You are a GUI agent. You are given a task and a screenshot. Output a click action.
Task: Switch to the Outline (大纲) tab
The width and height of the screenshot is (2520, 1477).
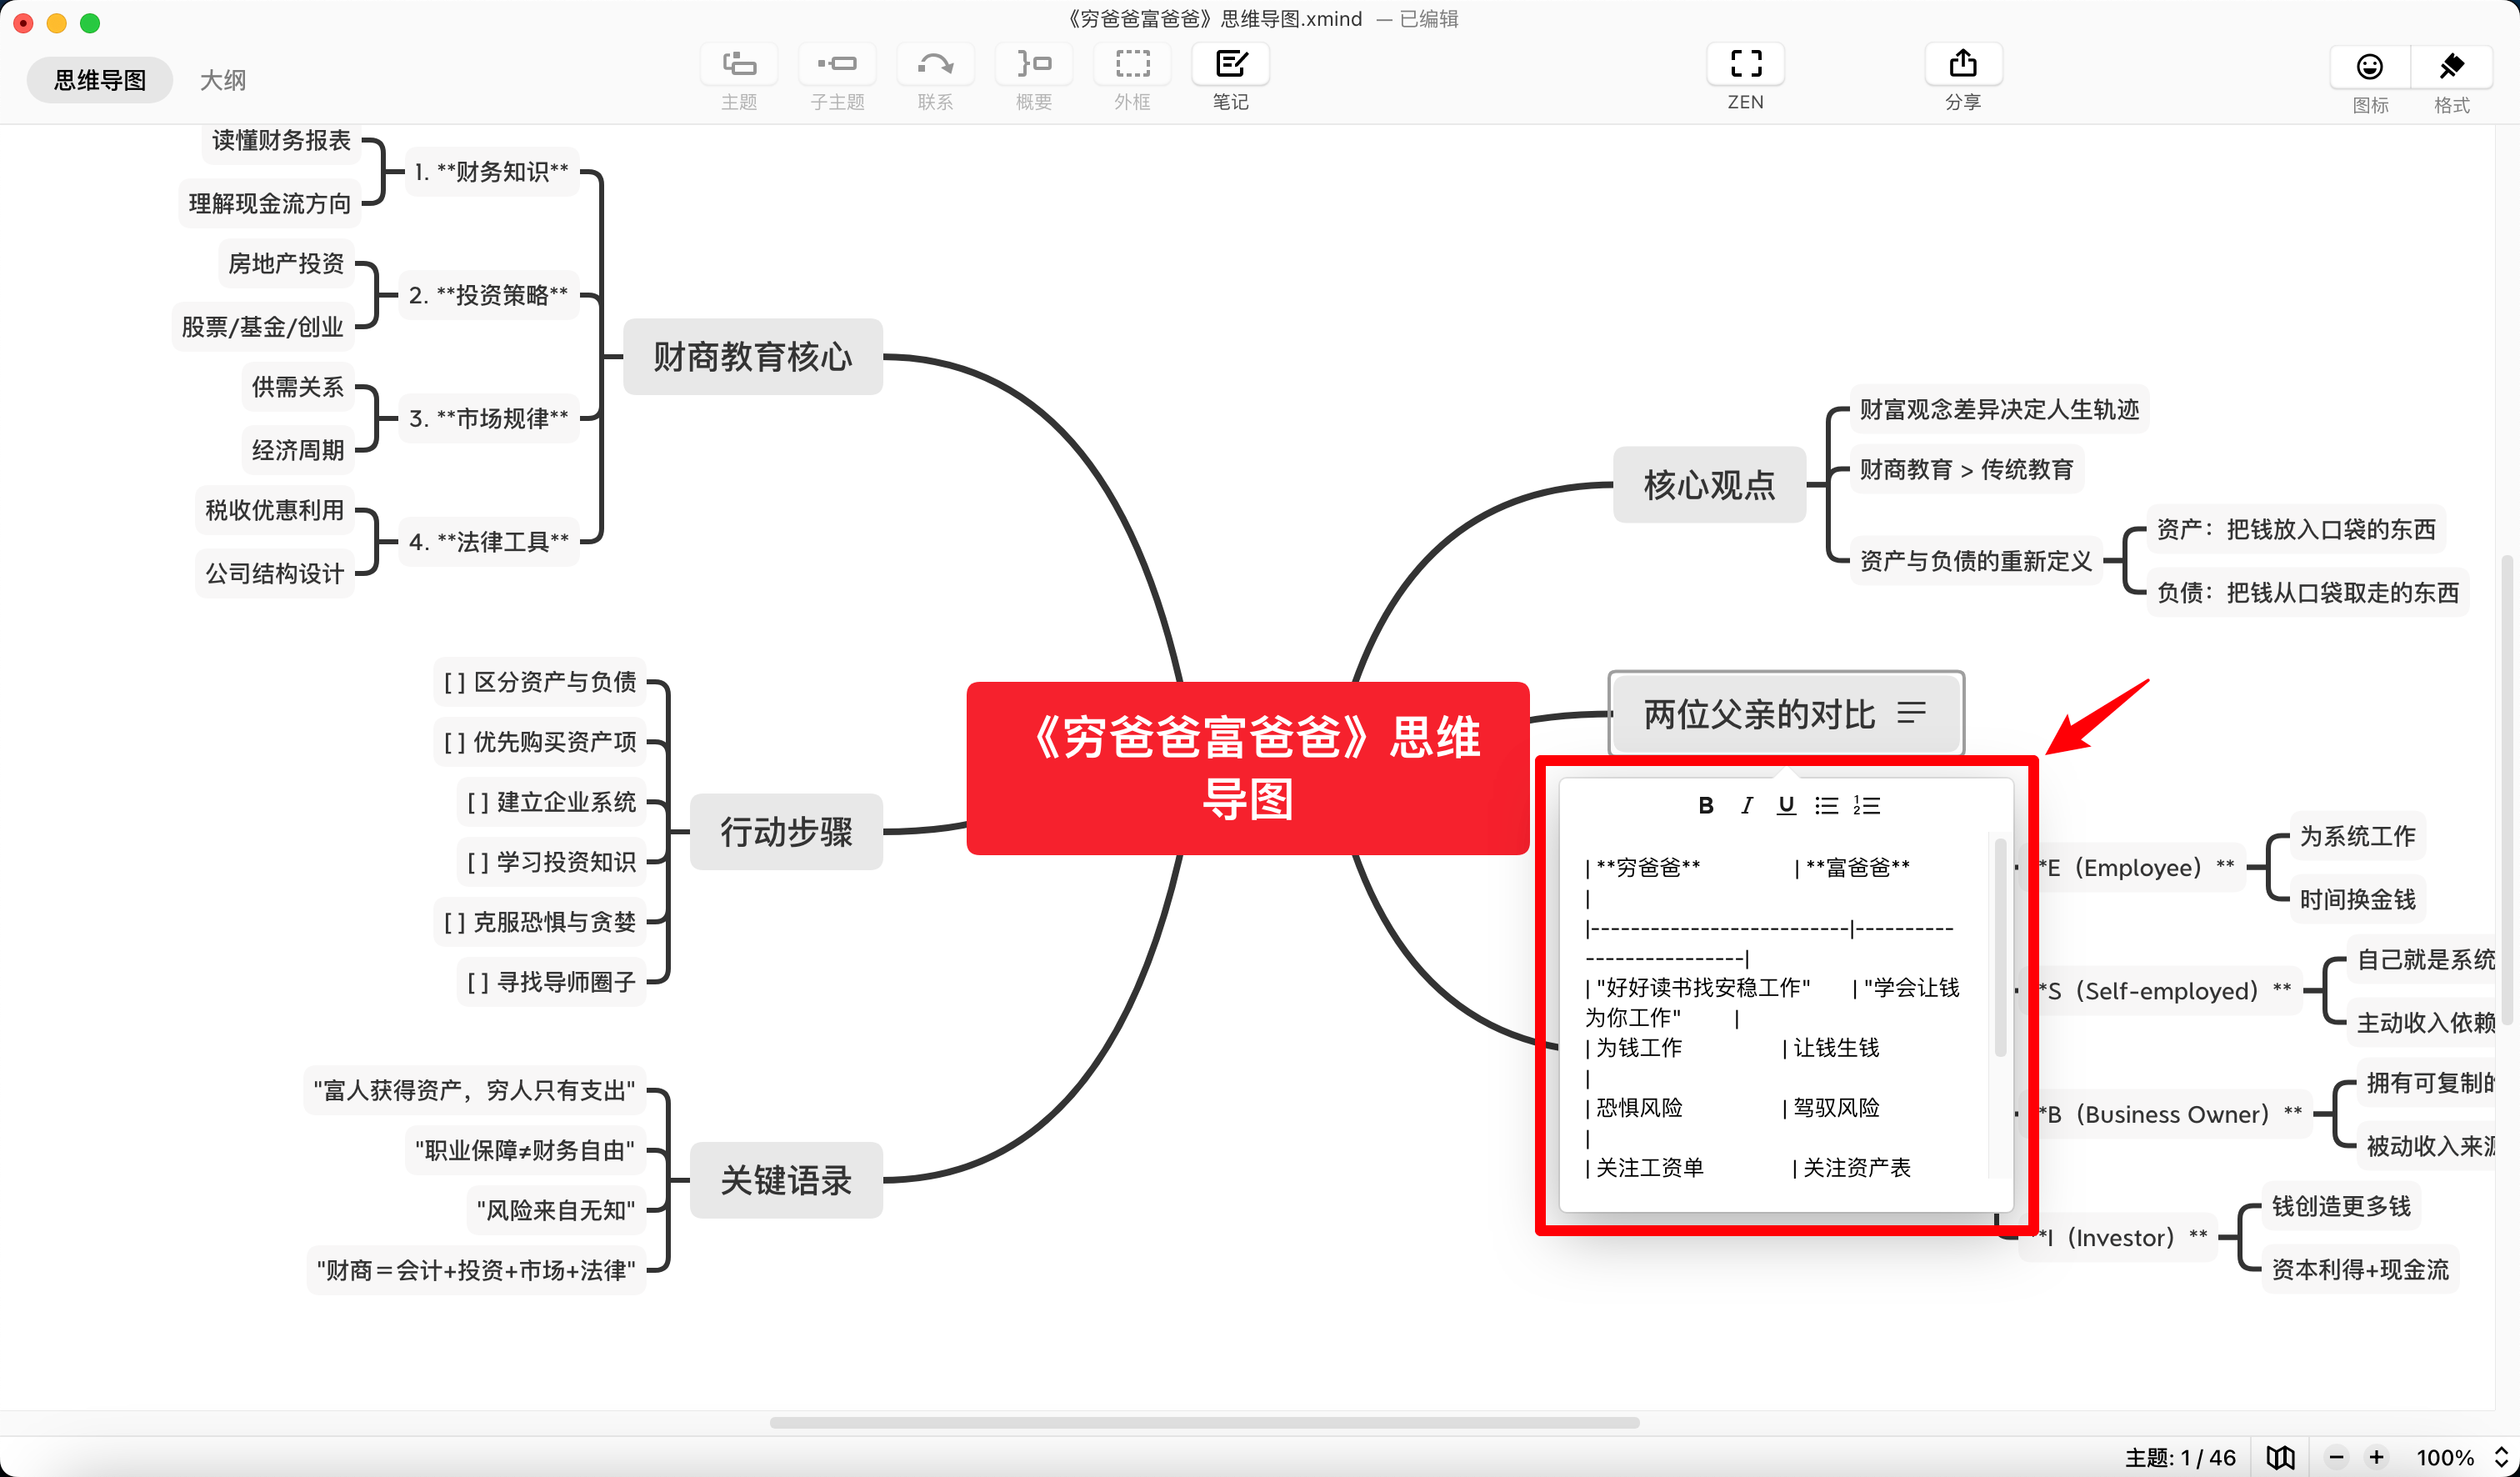coord(222,80)
